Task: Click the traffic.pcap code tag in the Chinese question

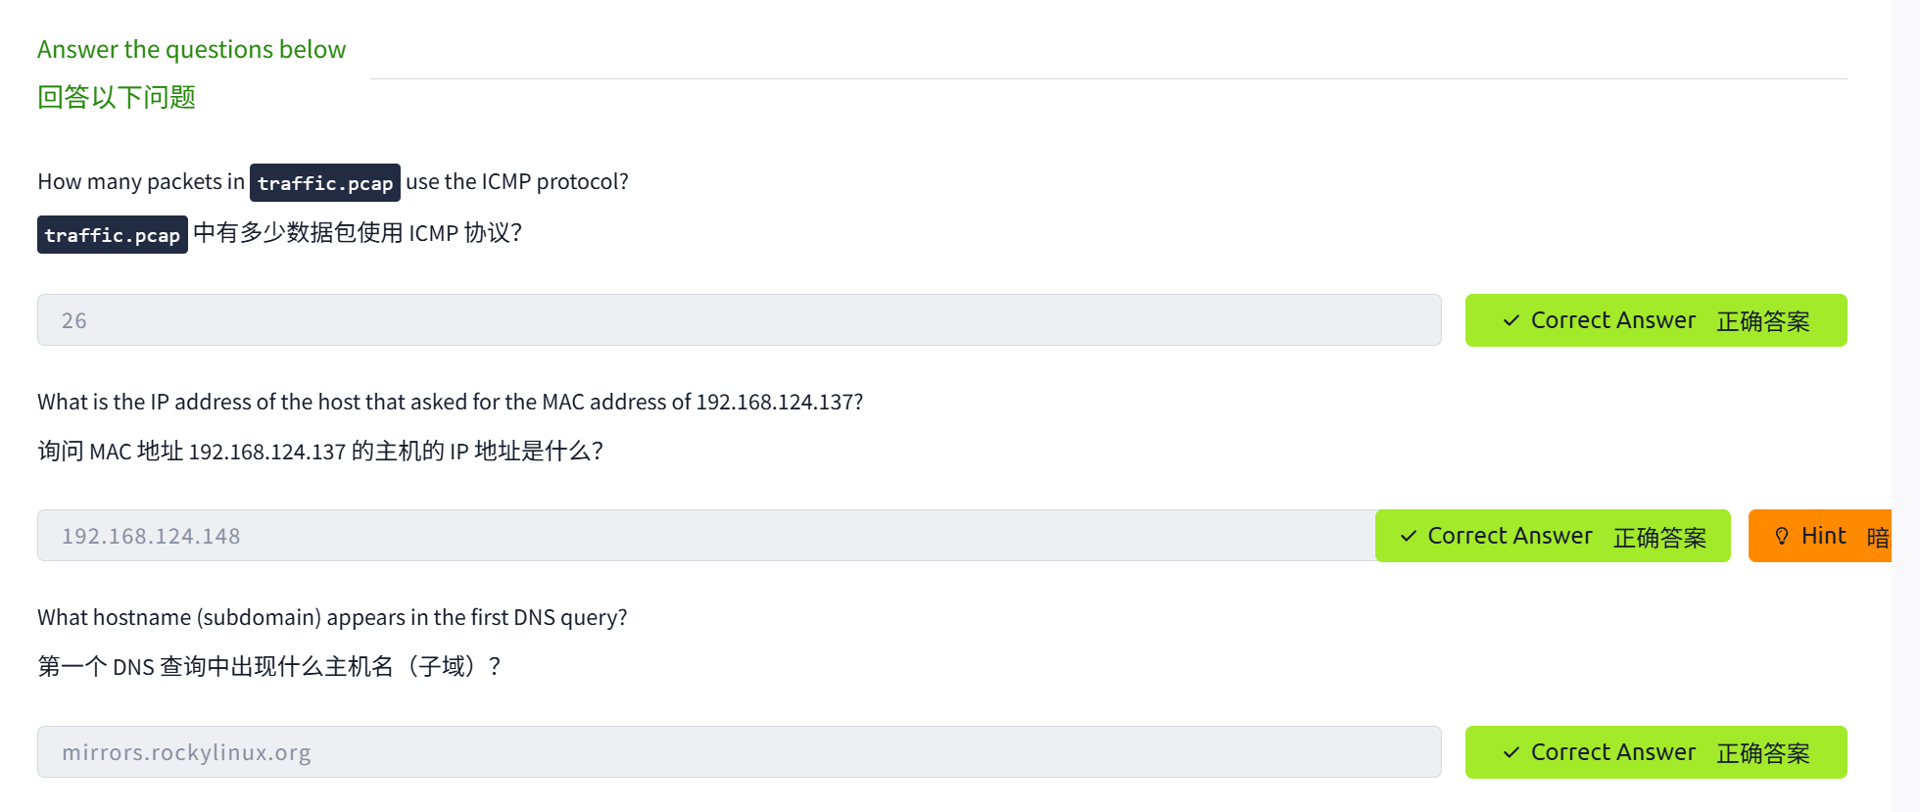Action: point(113,235)
